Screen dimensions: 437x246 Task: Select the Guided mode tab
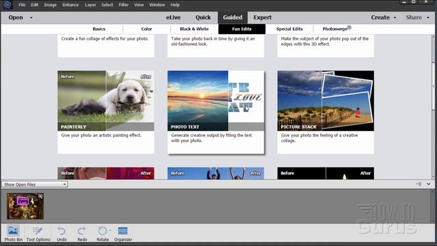click(x=232, y=17)
